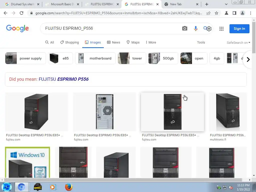Viewport: 256px width, 192px height.
Task: Open multitronic.fi Fujitsu image result
Action: point(228,112)
